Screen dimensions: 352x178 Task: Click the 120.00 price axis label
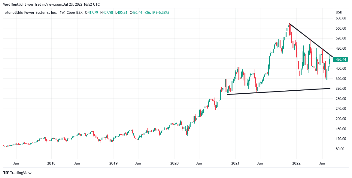340,139
